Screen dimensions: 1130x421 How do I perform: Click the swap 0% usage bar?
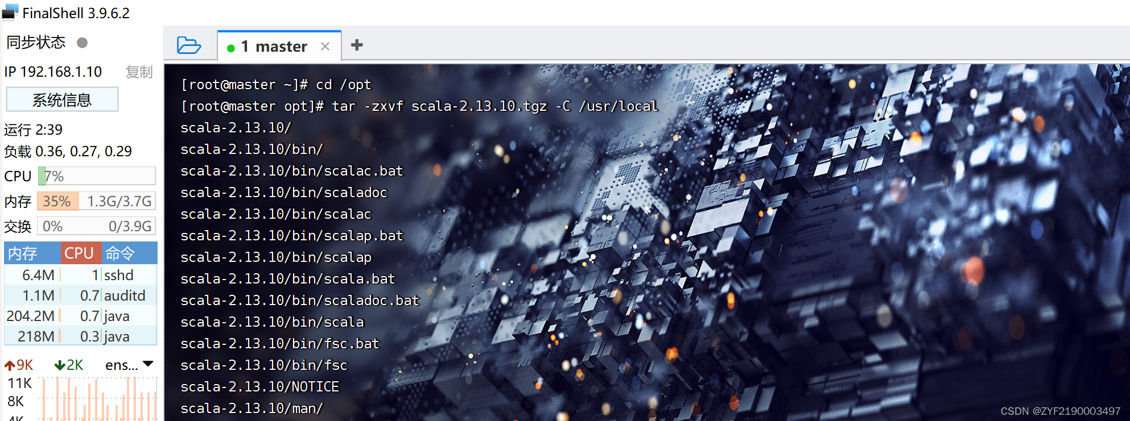click(97, 226)
